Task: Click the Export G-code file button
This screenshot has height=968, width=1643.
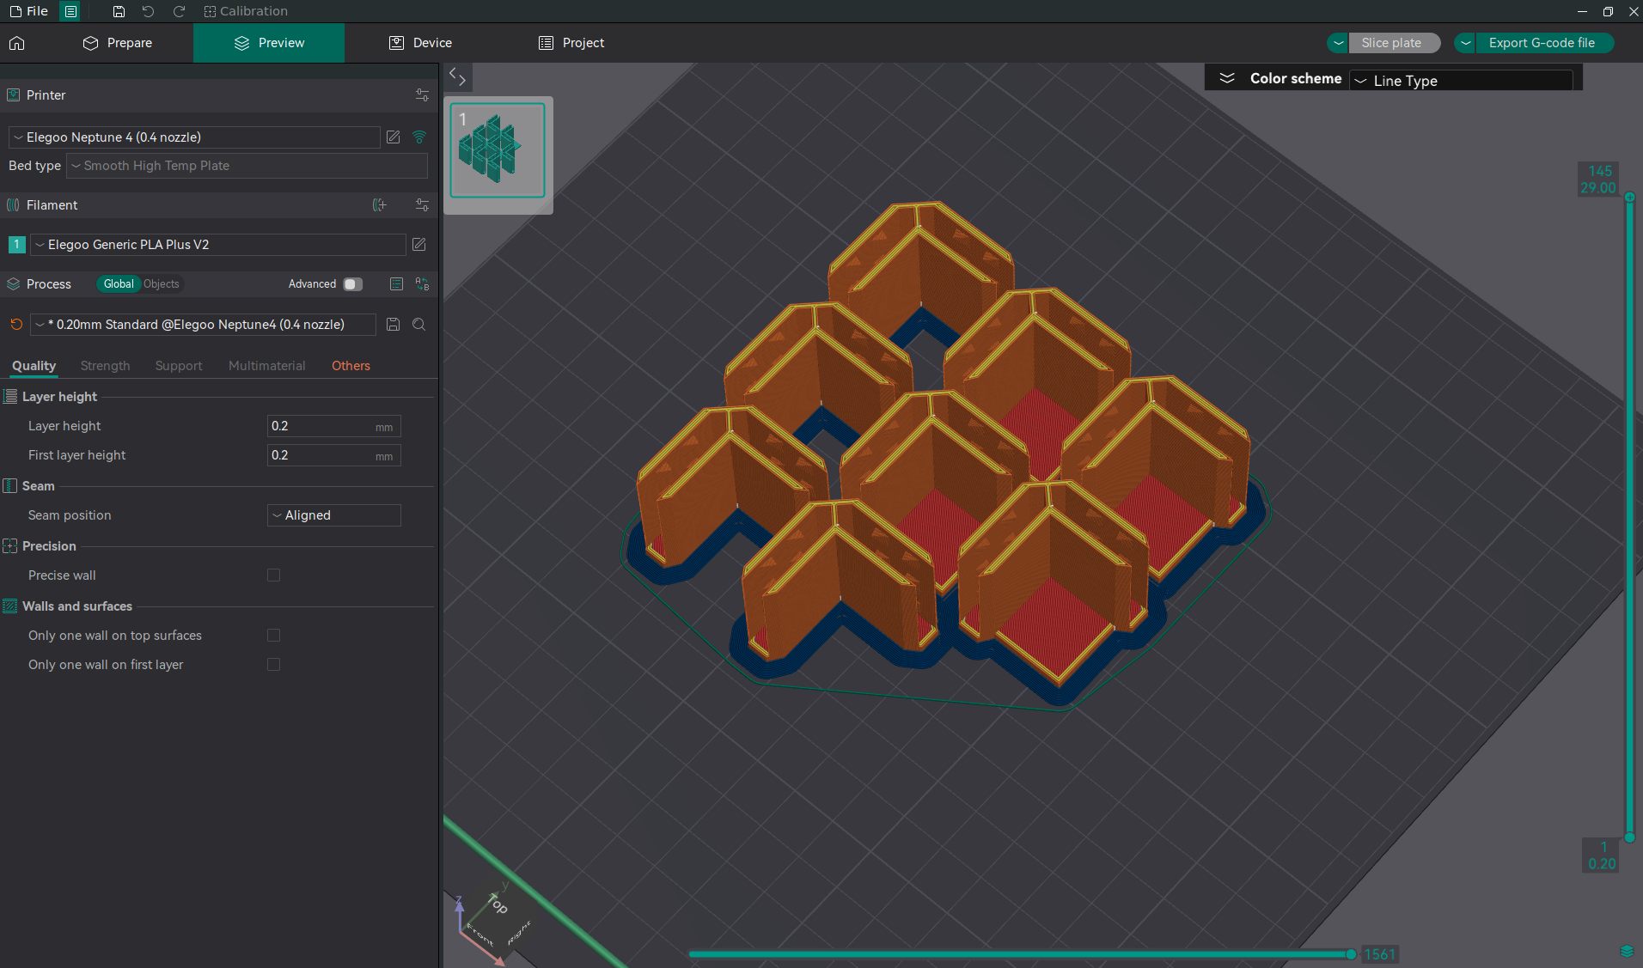Action: [x=1542, y=43]
